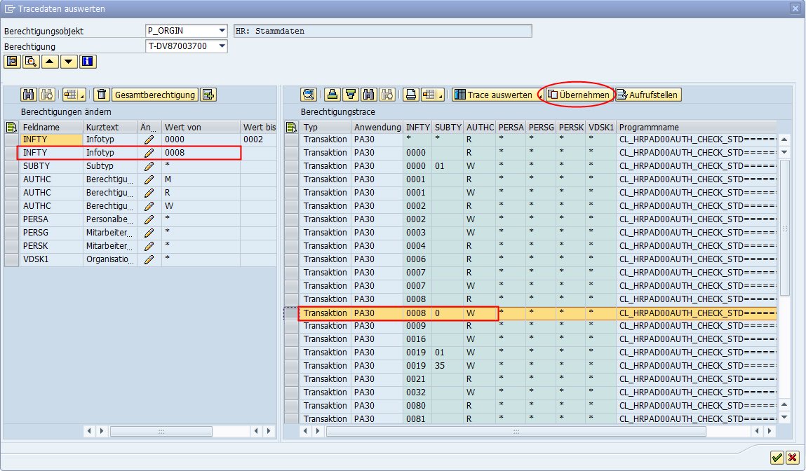Open the blue information icon
The image size is (806, 471).
88,62
